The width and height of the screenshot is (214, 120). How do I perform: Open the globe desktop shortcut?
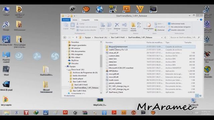coord(100,9)
